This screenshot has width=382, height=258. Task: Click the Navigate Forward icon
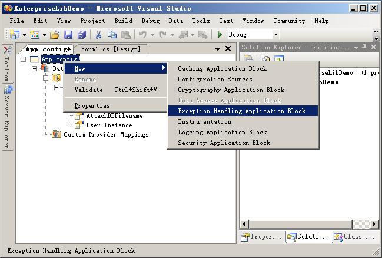(x=202, y=35)
